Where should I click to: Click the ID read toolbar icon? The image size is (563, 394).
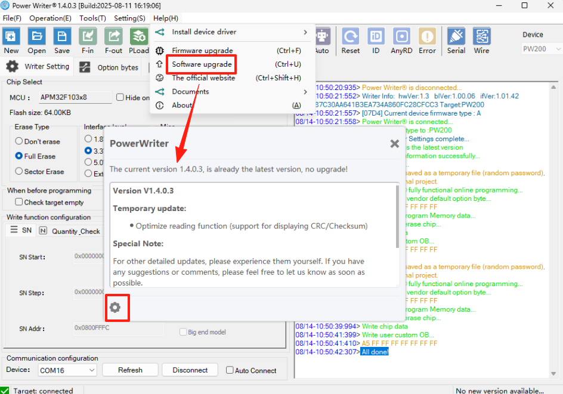(x=376, y=36)
